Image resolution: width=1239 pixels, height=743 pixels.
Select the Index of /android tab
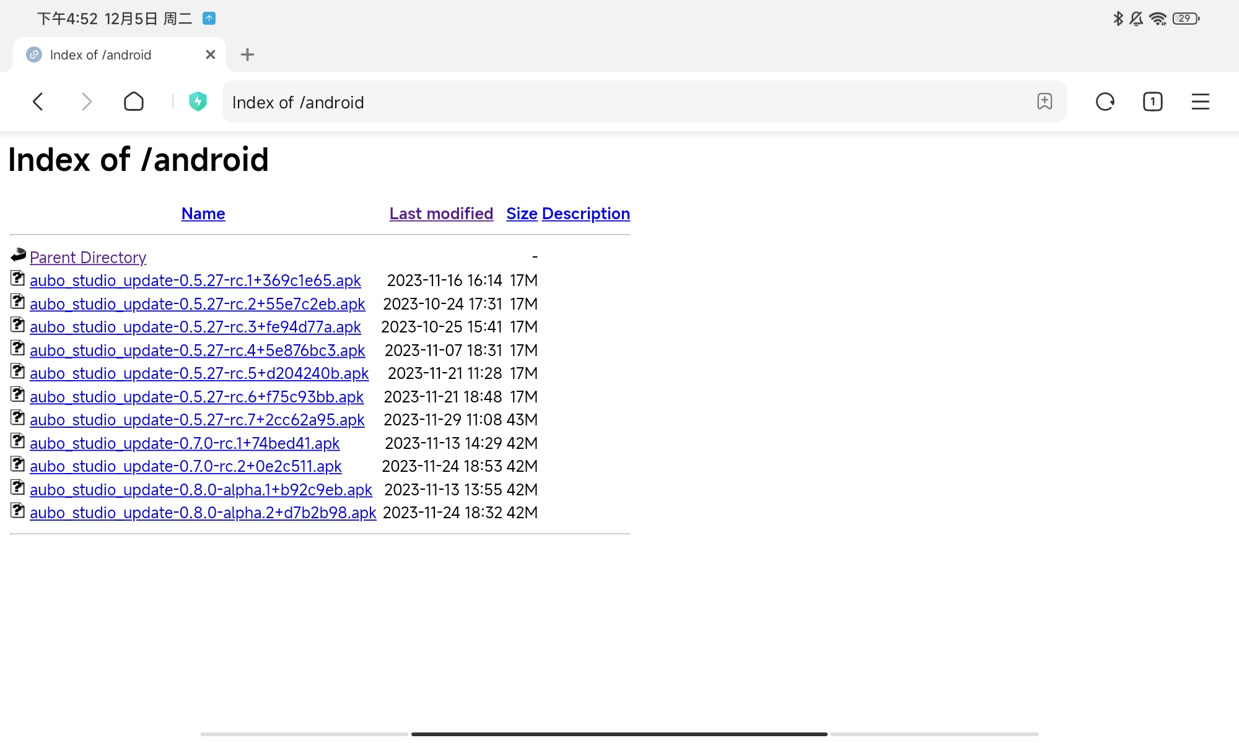(x=120, y=54)
